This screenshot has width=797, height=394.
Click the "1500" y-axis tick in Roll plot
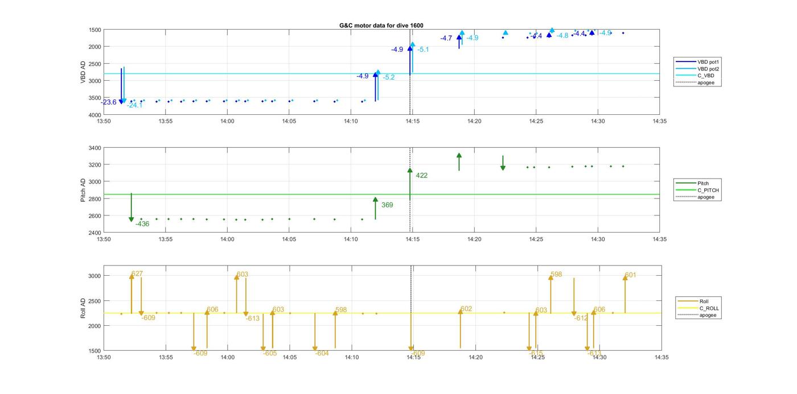(95, 351)
